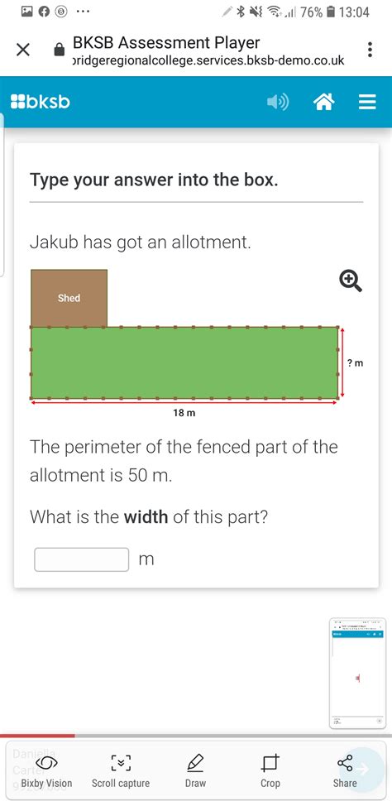Open the browser three-dot overflow menu
392x806 pixels.
[369, 50]
